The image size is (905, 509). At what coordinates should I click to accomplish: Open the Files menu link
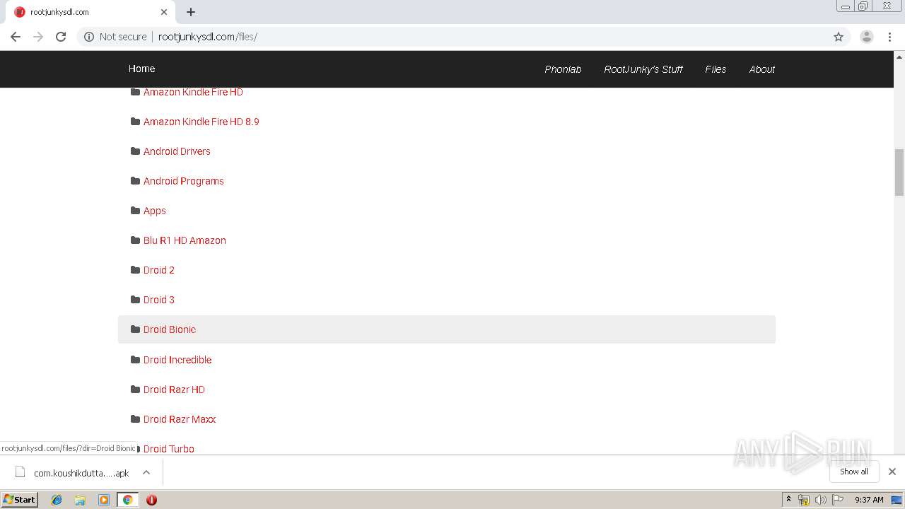pyautogui.click(x=716, y=69)
